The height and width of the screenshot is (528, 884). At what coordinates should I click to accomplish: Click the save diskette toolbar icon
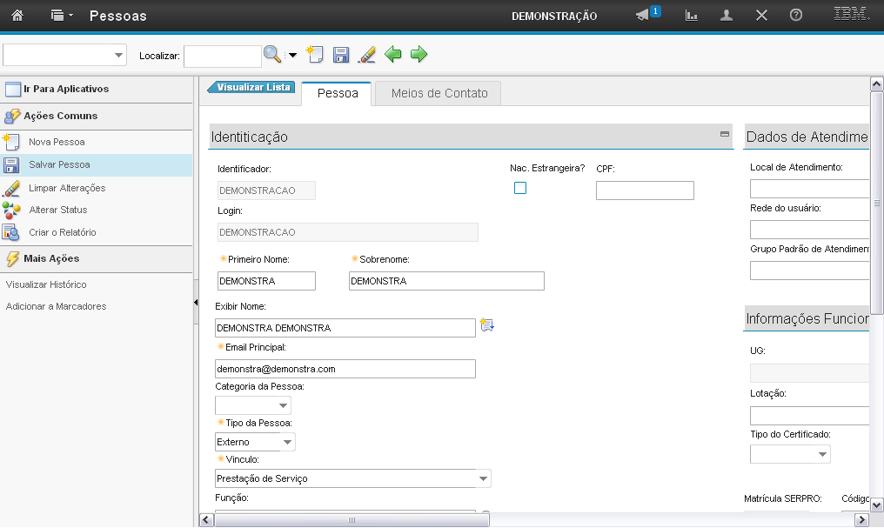pos(341,55)
